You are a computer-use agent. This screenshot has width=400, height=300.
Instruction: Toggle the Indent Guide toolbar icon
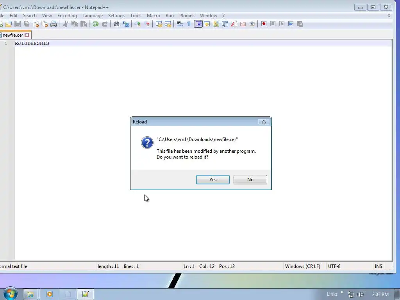[x=198, y=24]
